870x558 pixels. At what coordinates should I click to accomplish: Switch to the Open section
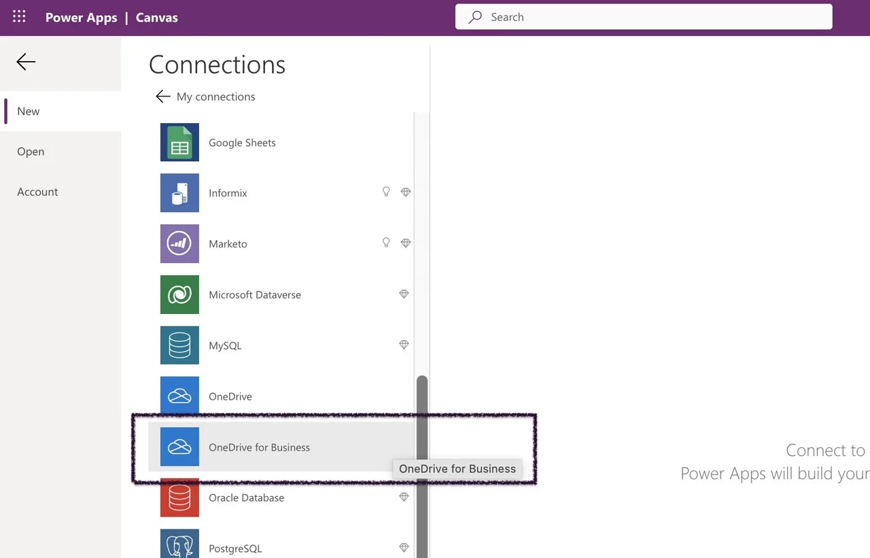31,151
